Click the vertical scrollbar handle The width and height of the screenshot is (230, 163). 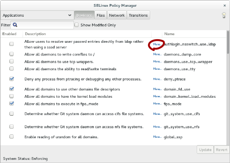click(x=228, y=42)
